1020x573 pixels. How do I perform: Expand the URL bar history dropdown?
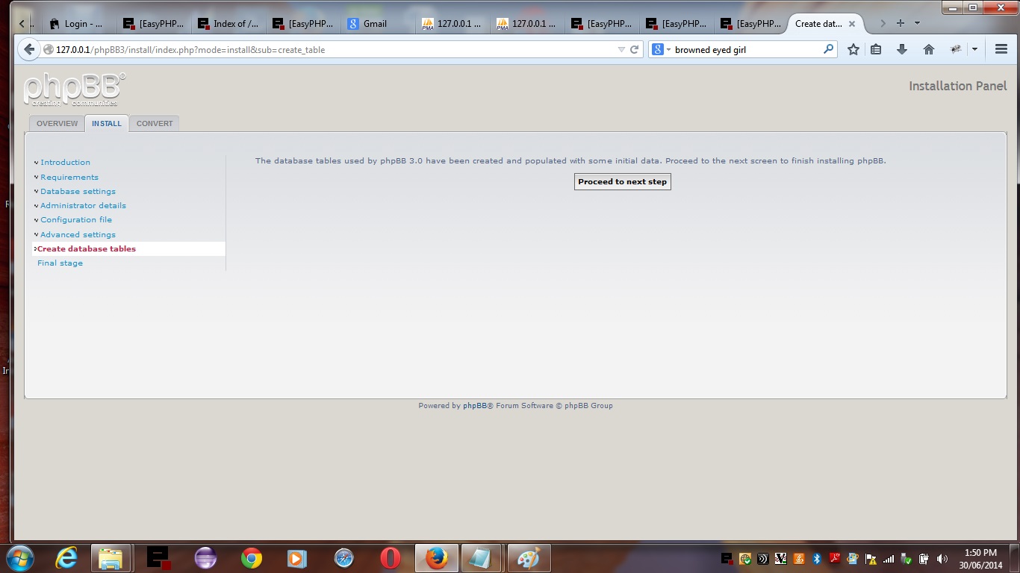pos(621,49)
